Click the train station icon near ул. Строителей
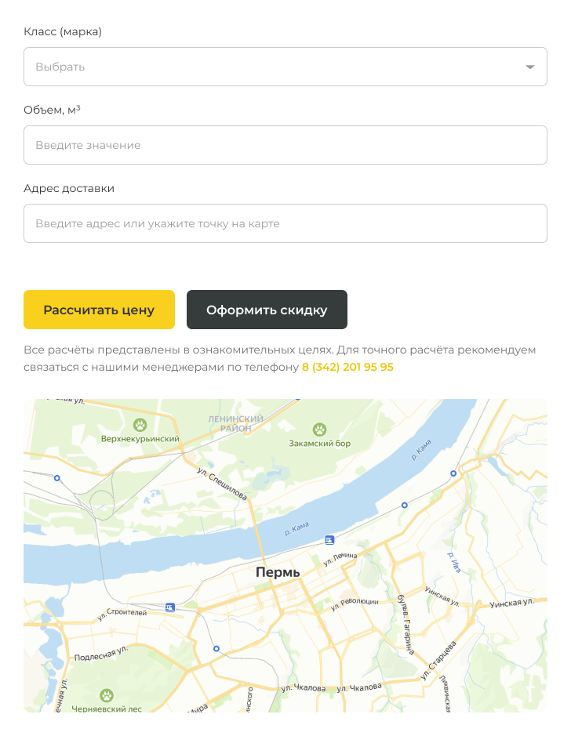The image size is (571, 736). coord(170,607)
